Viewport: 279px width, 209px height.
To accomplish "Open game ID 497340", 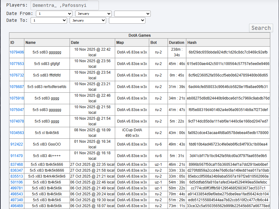I will (x=17, y=200).
